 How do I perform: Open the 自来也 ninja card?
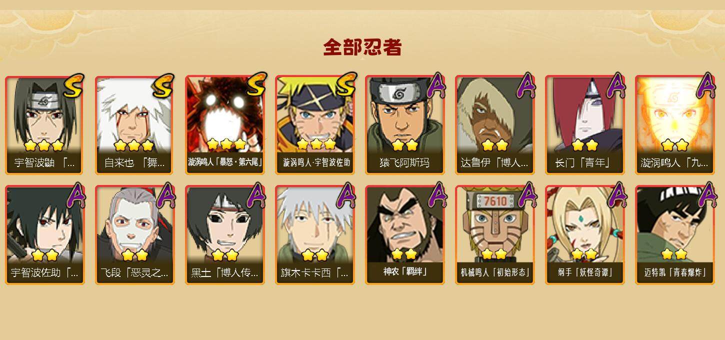coord(135,125)
